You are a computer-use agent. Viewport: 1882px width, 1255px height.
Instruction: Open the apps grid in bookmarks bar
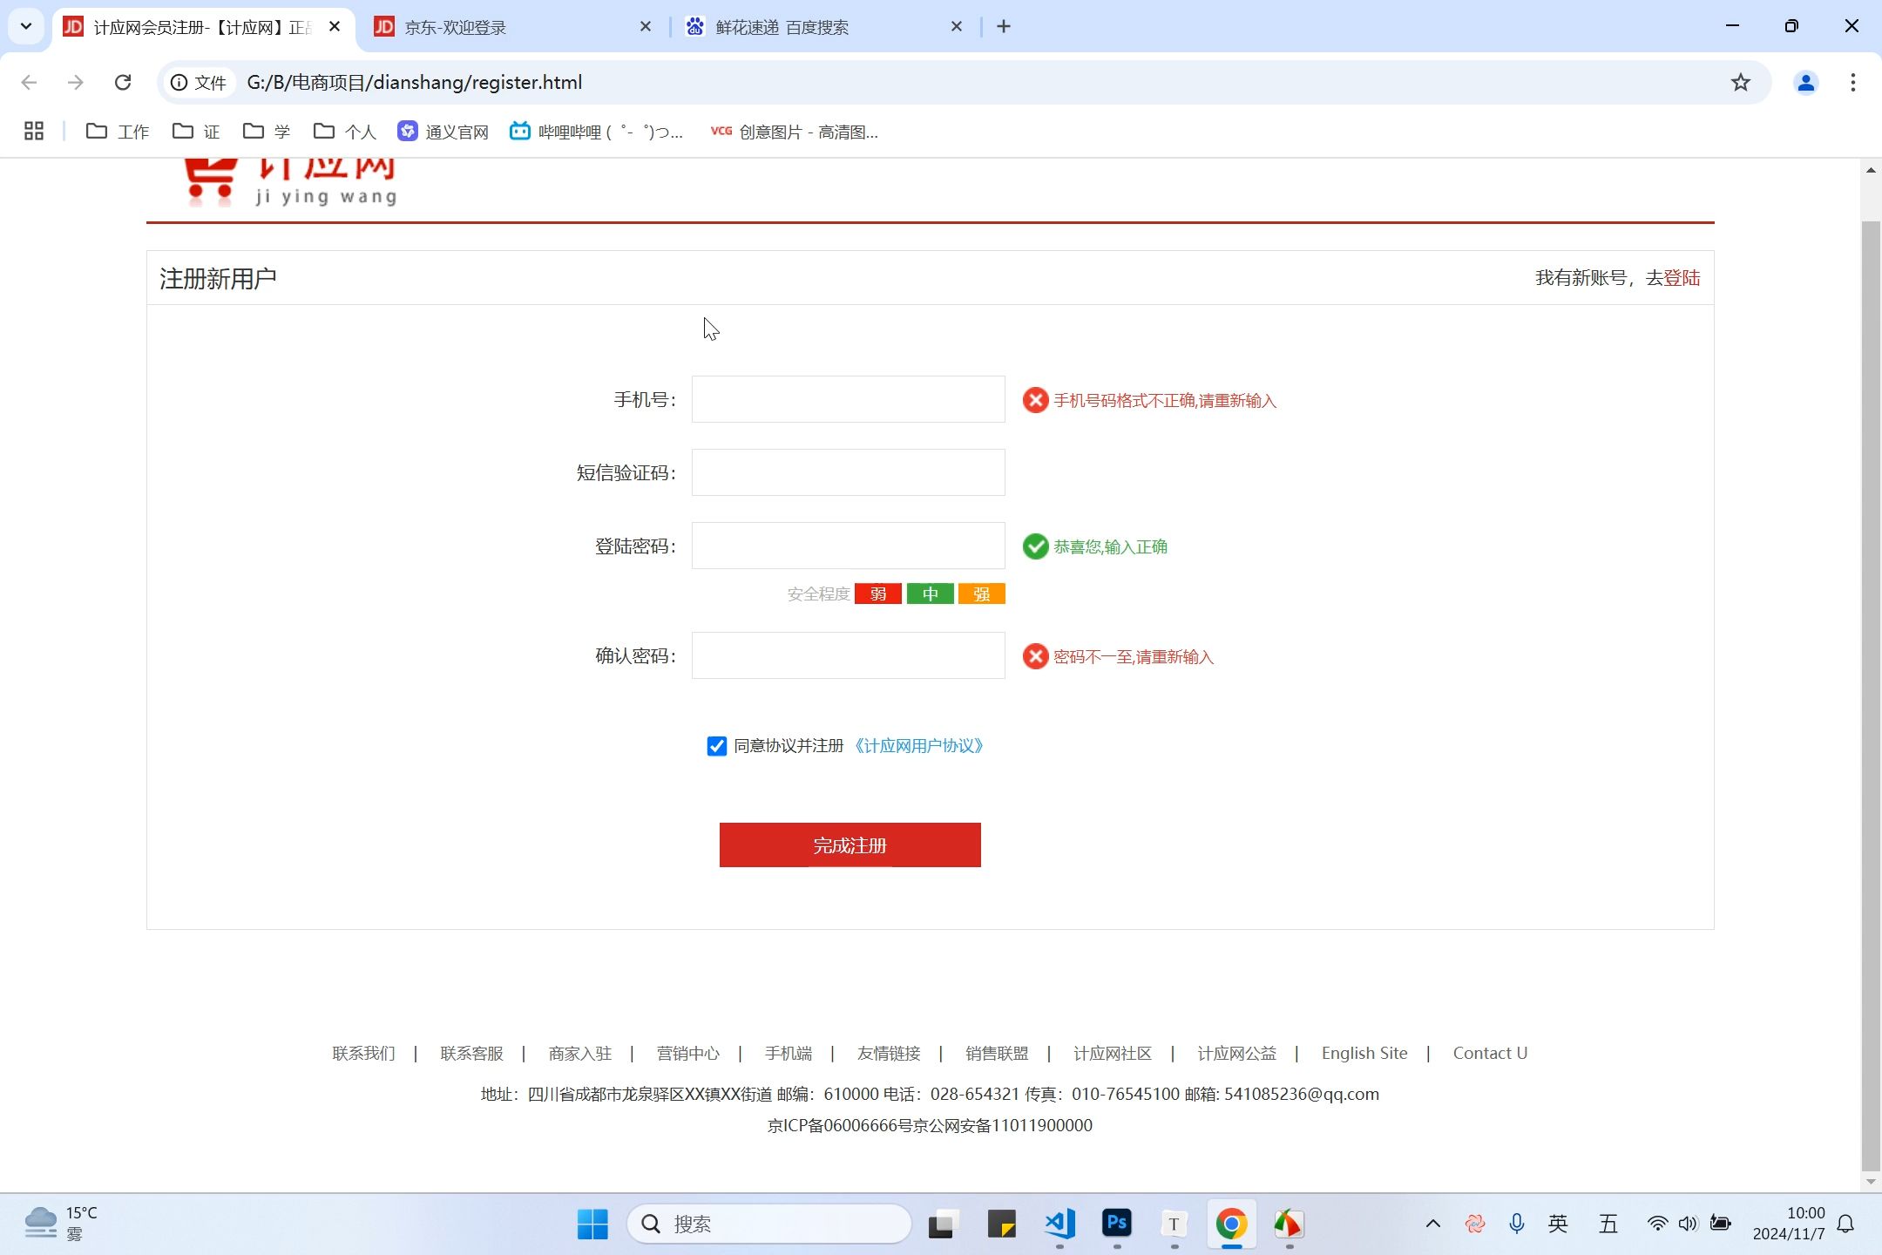click(34, 131)
